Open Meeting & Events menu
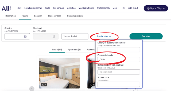This screenshot has height=96, width=171. (x=86, y=8)
